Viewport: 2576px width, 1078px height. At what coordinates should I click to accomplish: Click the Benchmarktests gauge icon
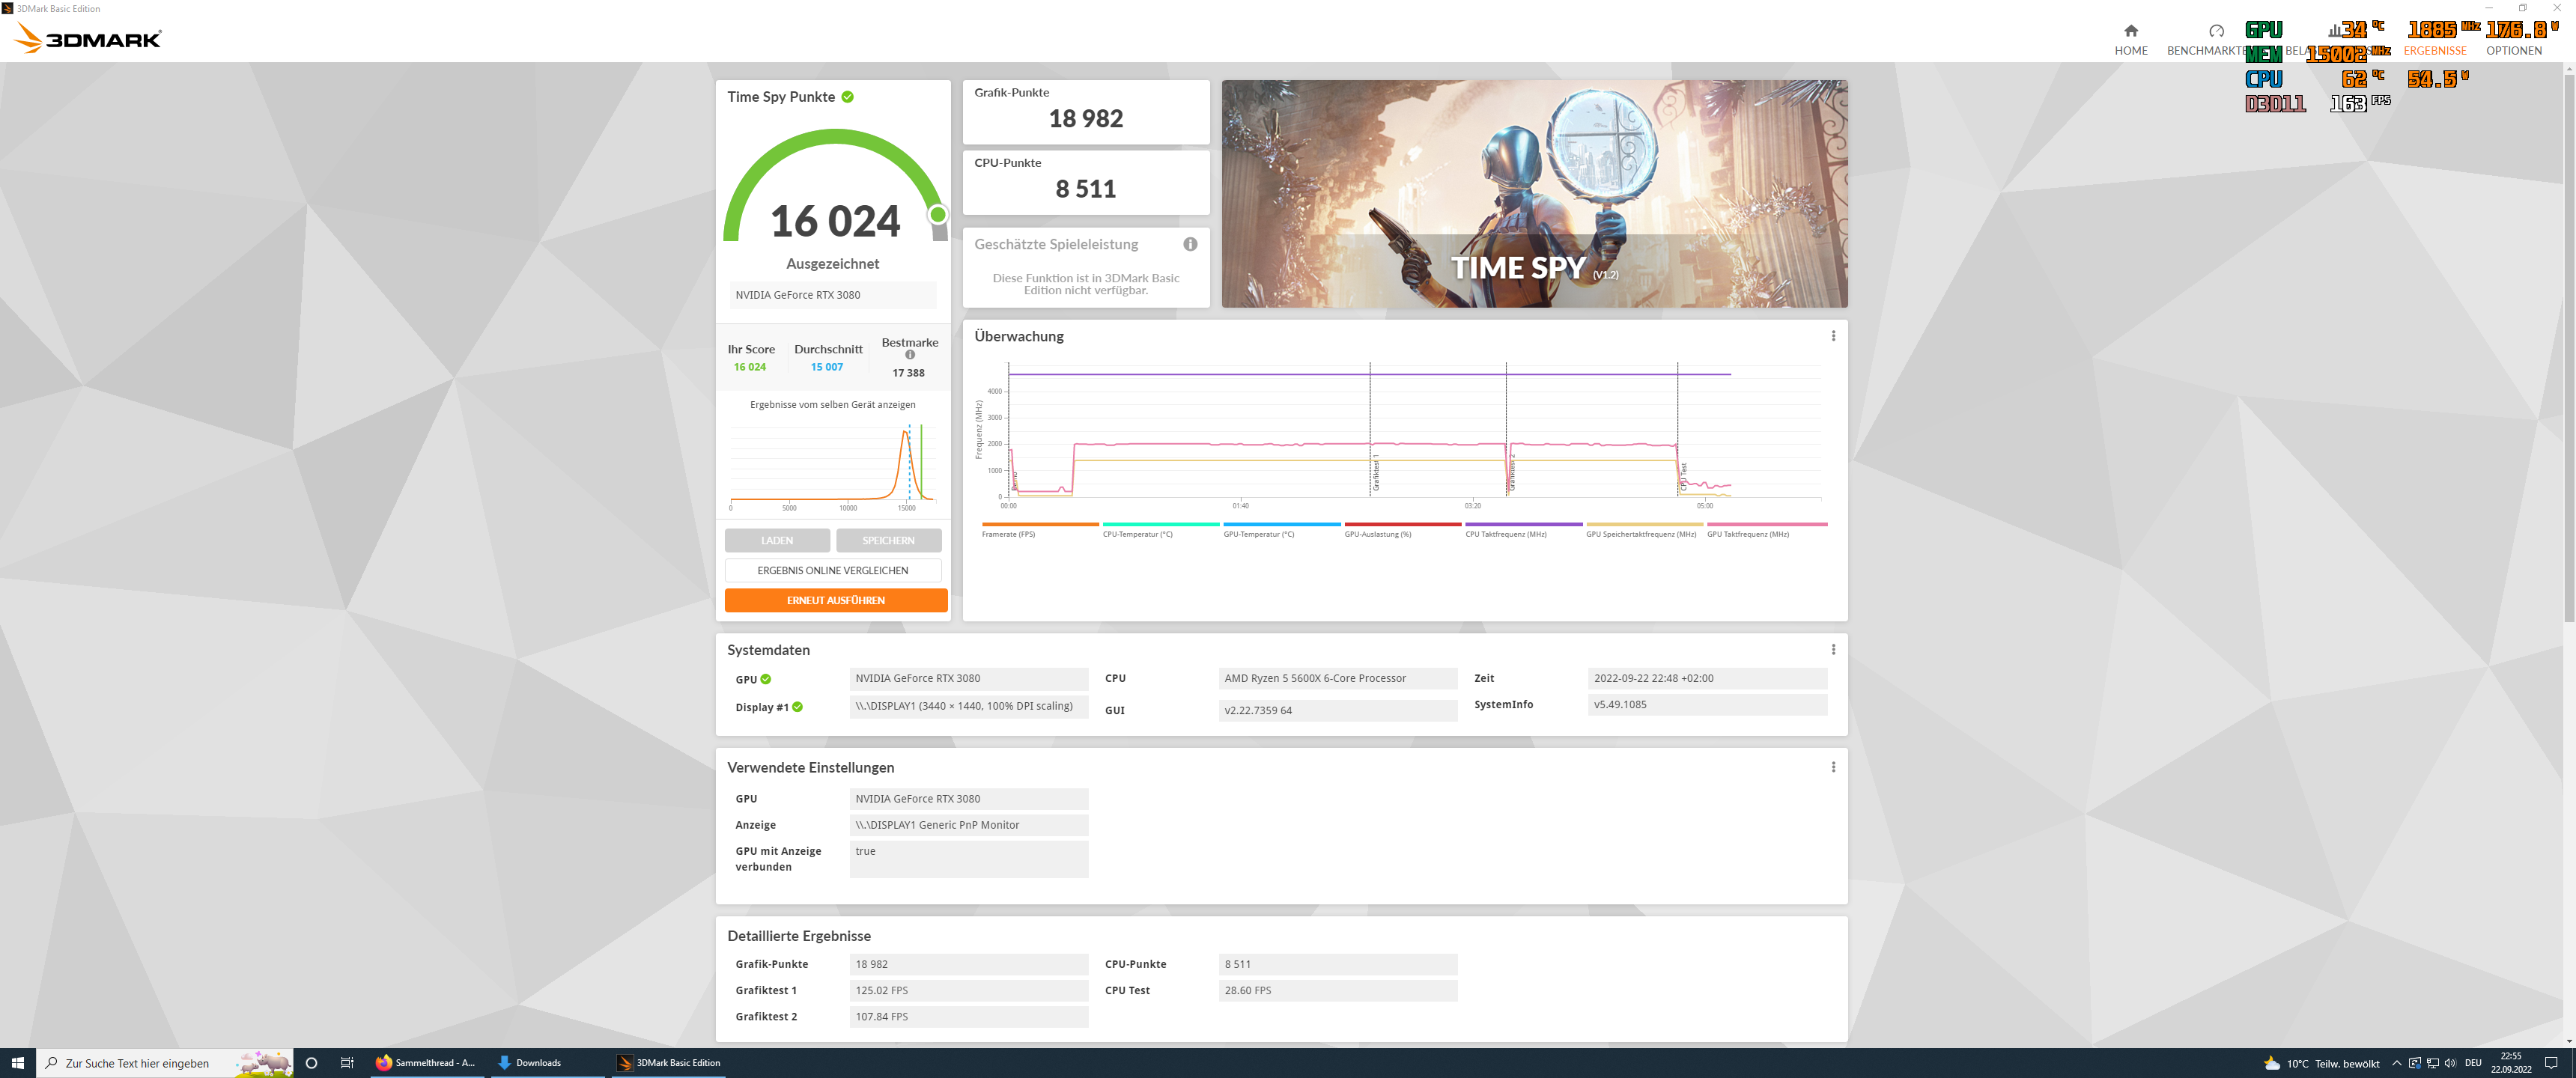(2216, 31)
